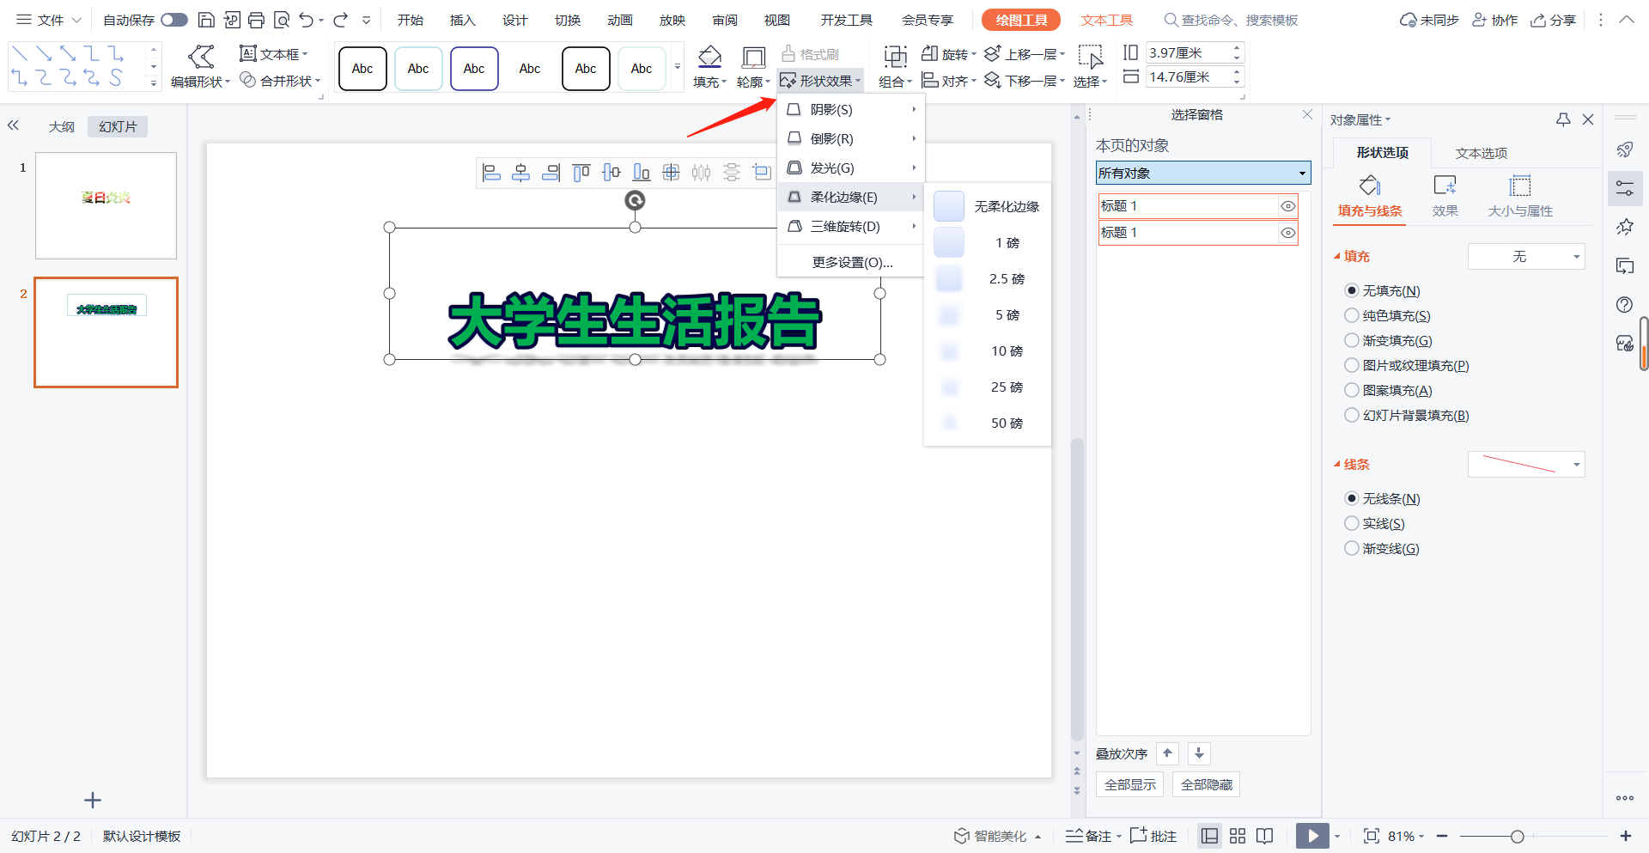The height and width of the screenshot is (853, 1649).
Task: Move object up in stacking order
Action: tap(1167, 753)
